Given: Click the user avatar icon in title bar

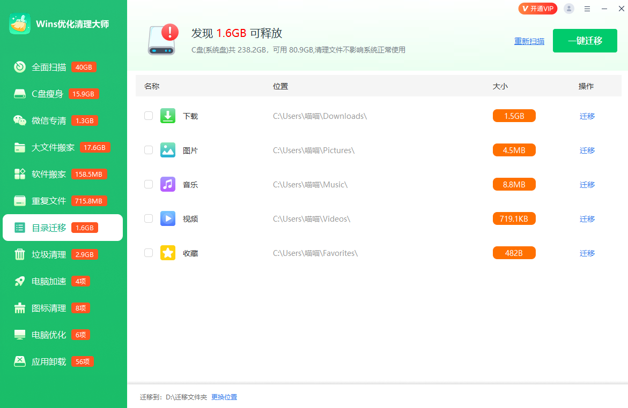Looking at the screenshot, I should tap(569, 9).
